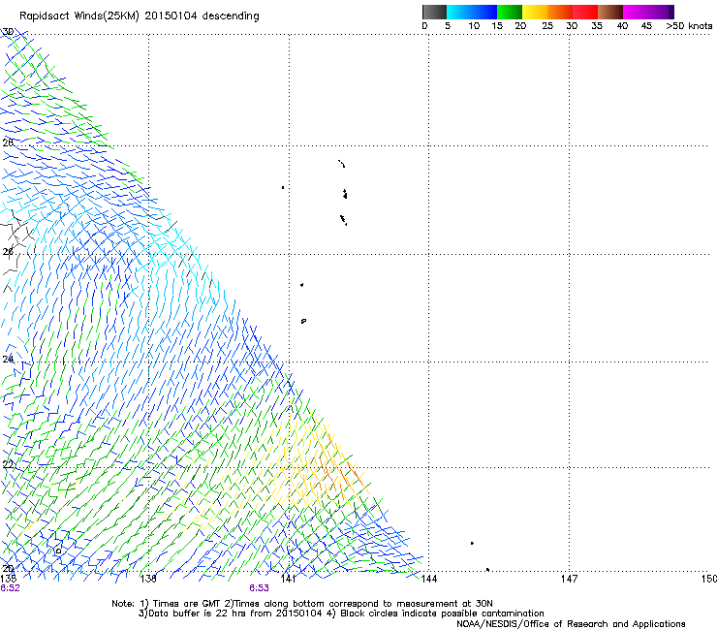Viewport: 717px width, 630px height.
Task: Click the latitude label '24'
Action: click(x=8, y=360)
